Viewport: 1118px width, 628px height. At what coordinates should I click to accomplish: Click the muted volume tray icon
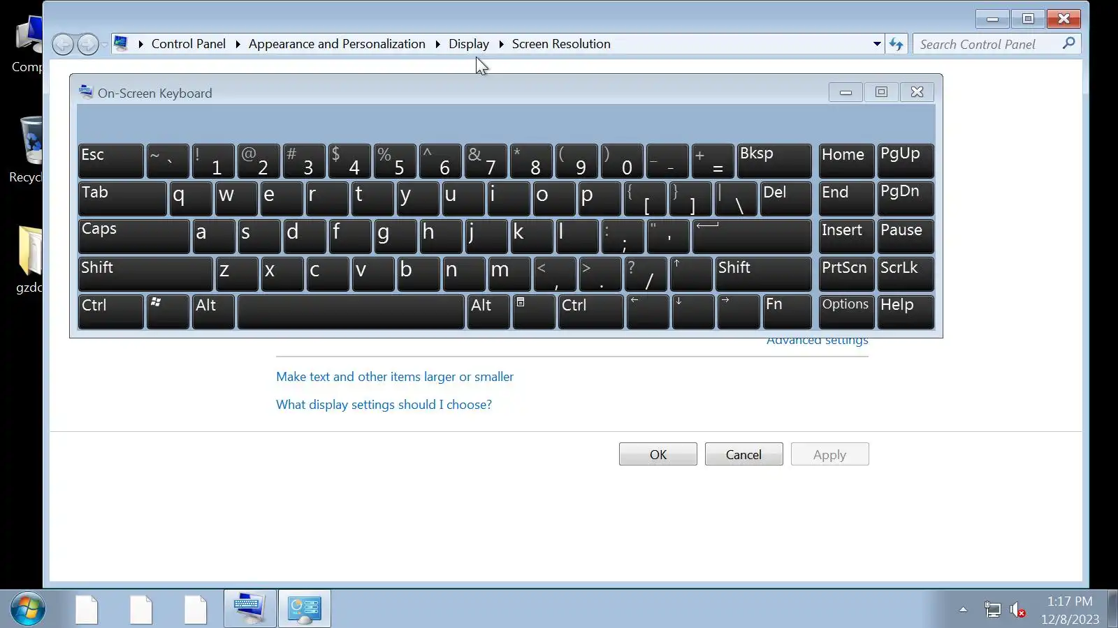(x=1018, y=610)
